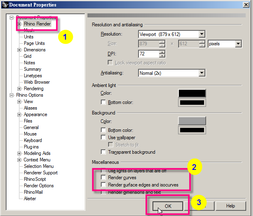Select RhinoScript in the tree

pos(35,179)
